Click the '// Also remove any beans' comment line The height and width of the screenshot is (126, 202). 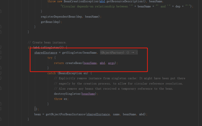click(x=113, y=89)
